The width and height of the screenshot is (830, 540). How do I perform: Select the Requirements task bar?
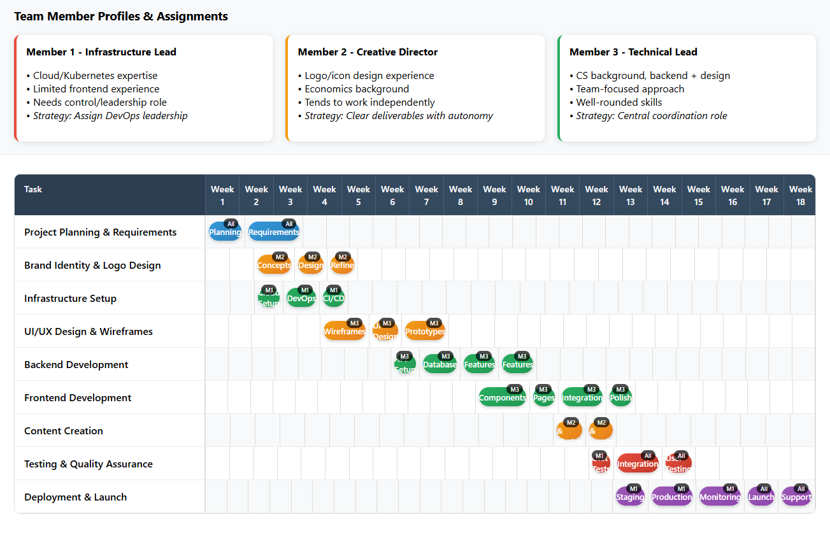[x=274, y=232]
